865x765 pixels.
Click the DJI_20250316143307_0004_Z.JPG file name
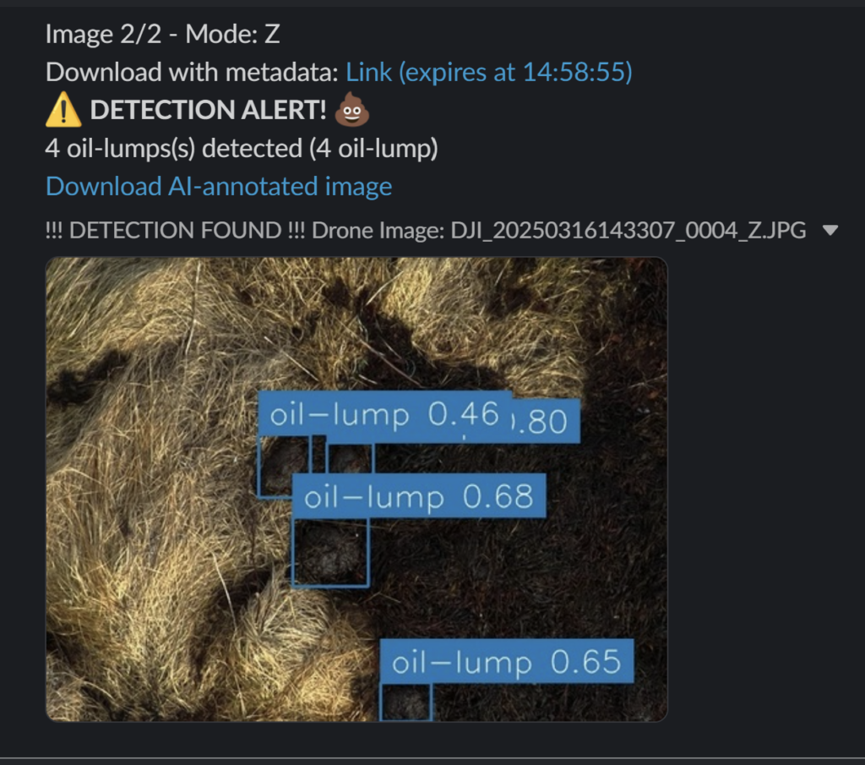pos(628,230)
